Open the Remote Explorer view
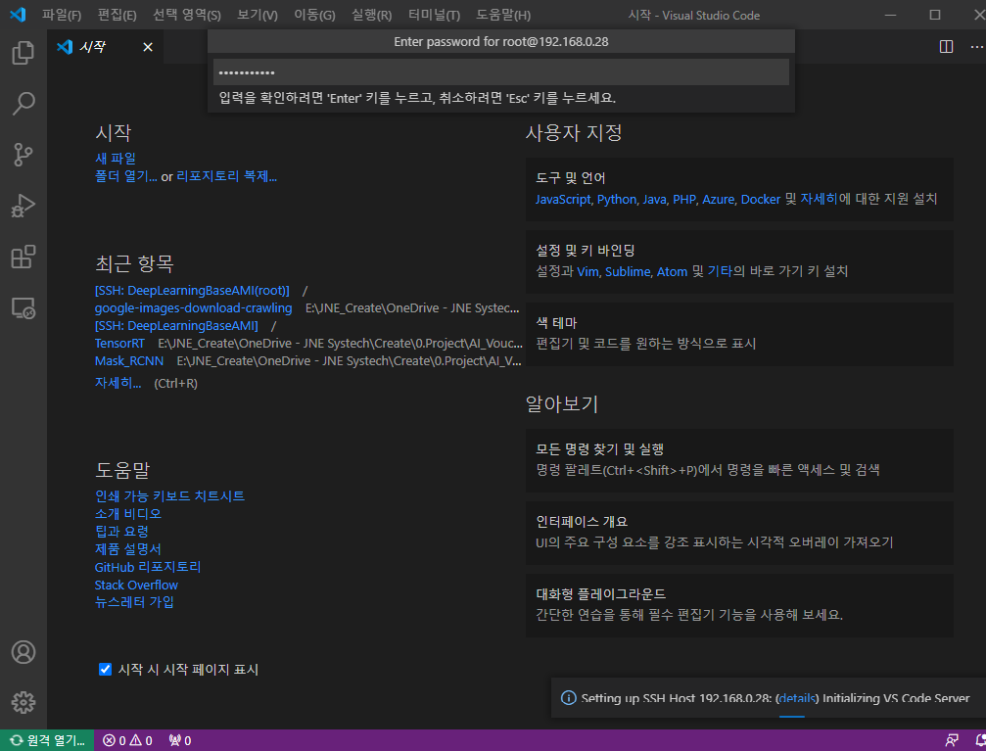Screen dimensions: 986x751 23,307
